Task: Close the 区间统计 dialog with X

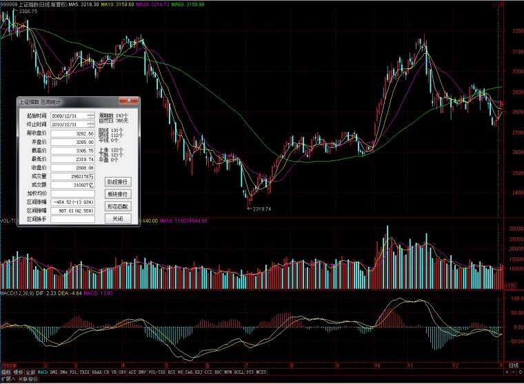Action: (x=129, y=100)
